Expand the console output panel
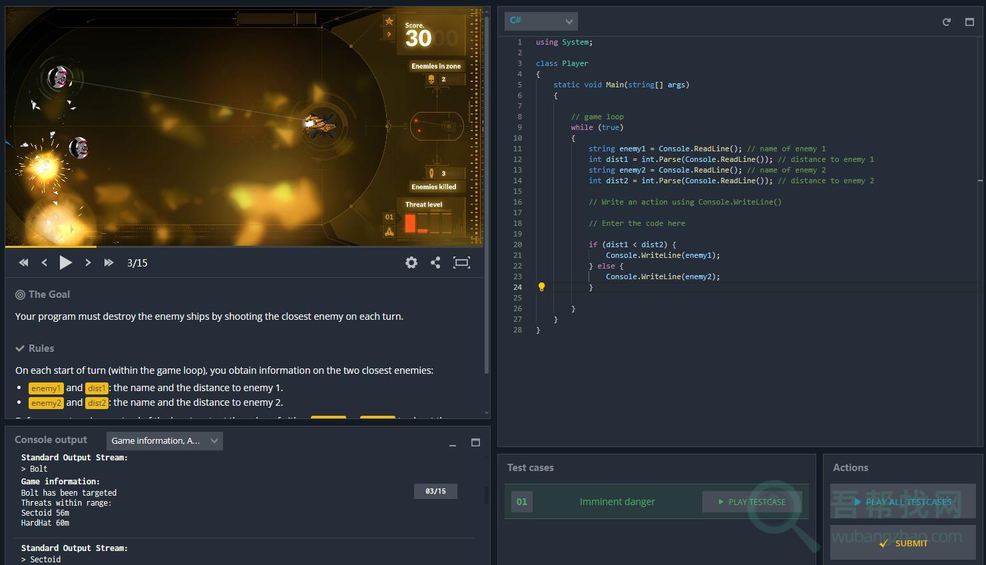Viewport: 986px width, 565px height. click(x=475, y=442)
